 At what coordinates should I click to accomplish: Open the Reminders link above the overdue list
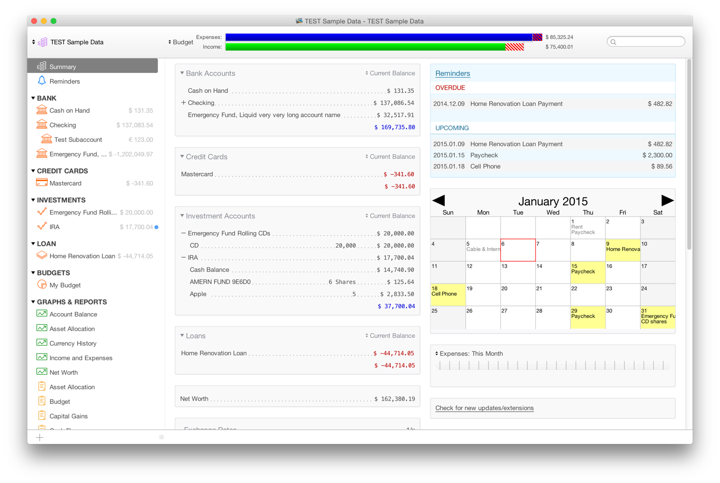click(452, 73)
